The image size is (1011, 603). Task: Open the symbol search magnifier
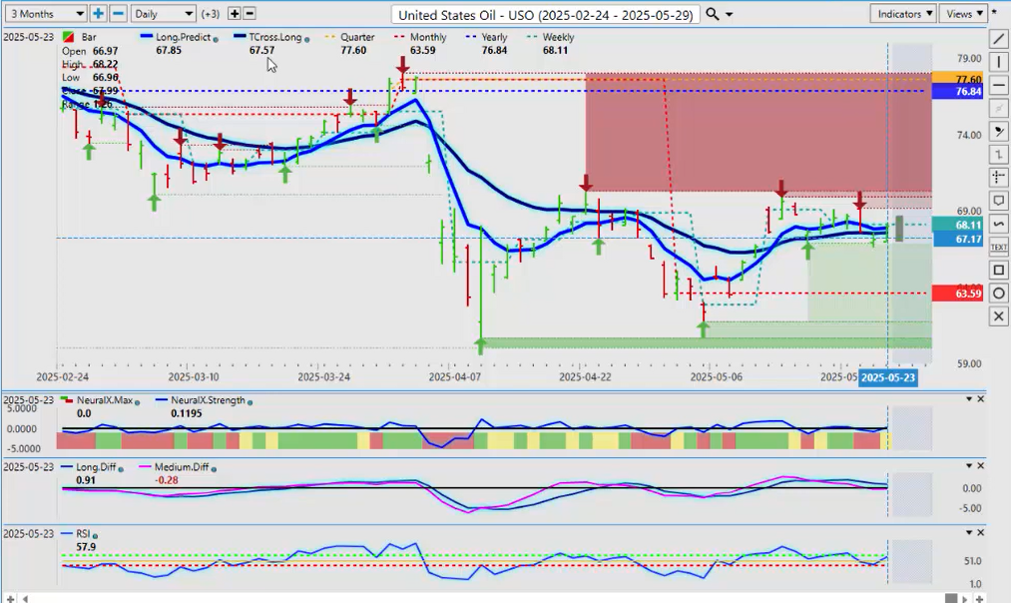tap(712, 14)
